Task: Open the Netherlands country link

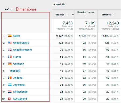Action: point(20,92)
